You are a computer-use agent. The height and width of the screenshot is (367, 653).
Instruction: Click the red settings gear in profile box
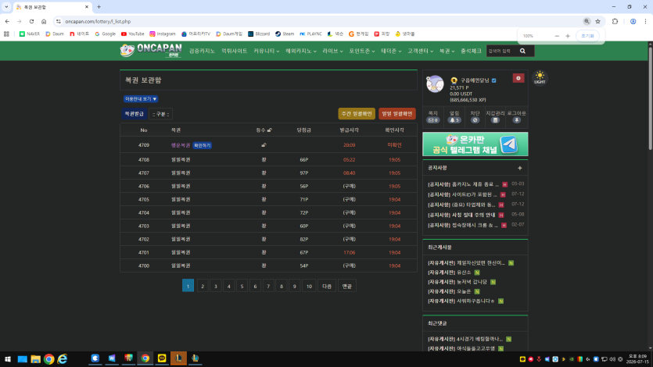point(518,78)
